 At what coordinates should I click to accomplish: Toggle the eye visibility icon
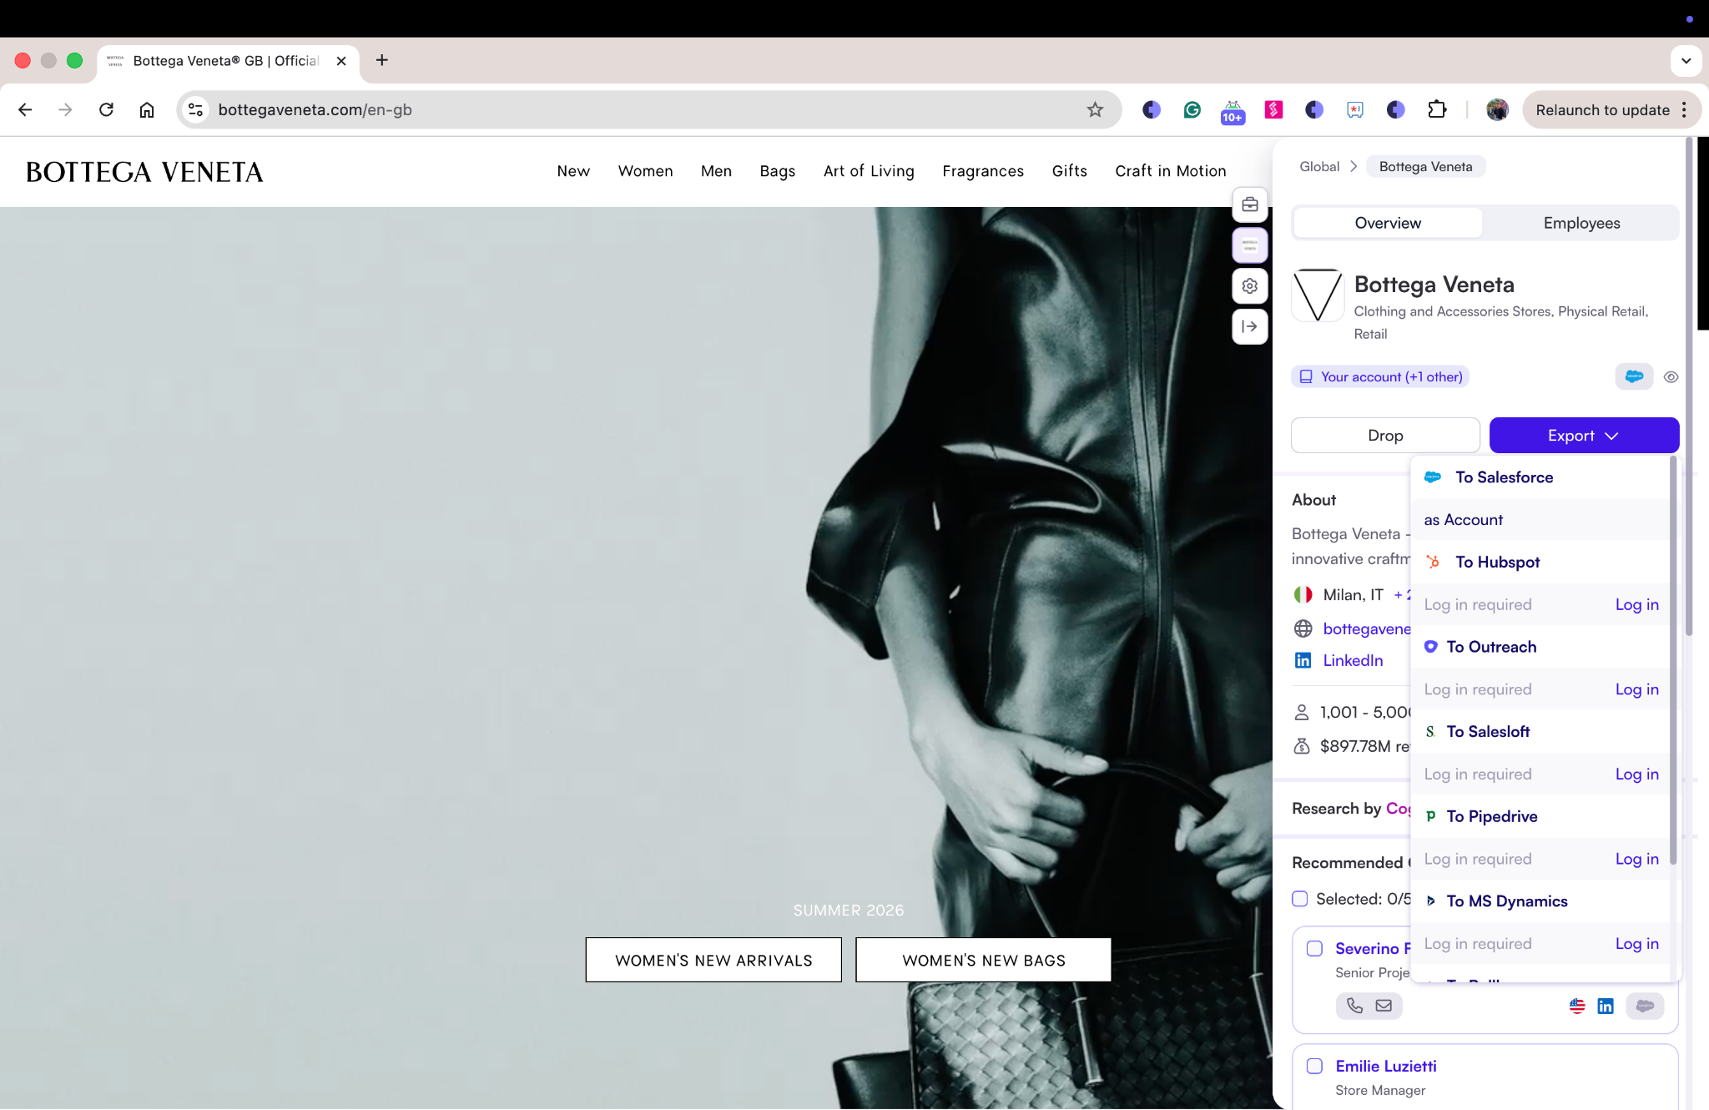click(1670, 377)
